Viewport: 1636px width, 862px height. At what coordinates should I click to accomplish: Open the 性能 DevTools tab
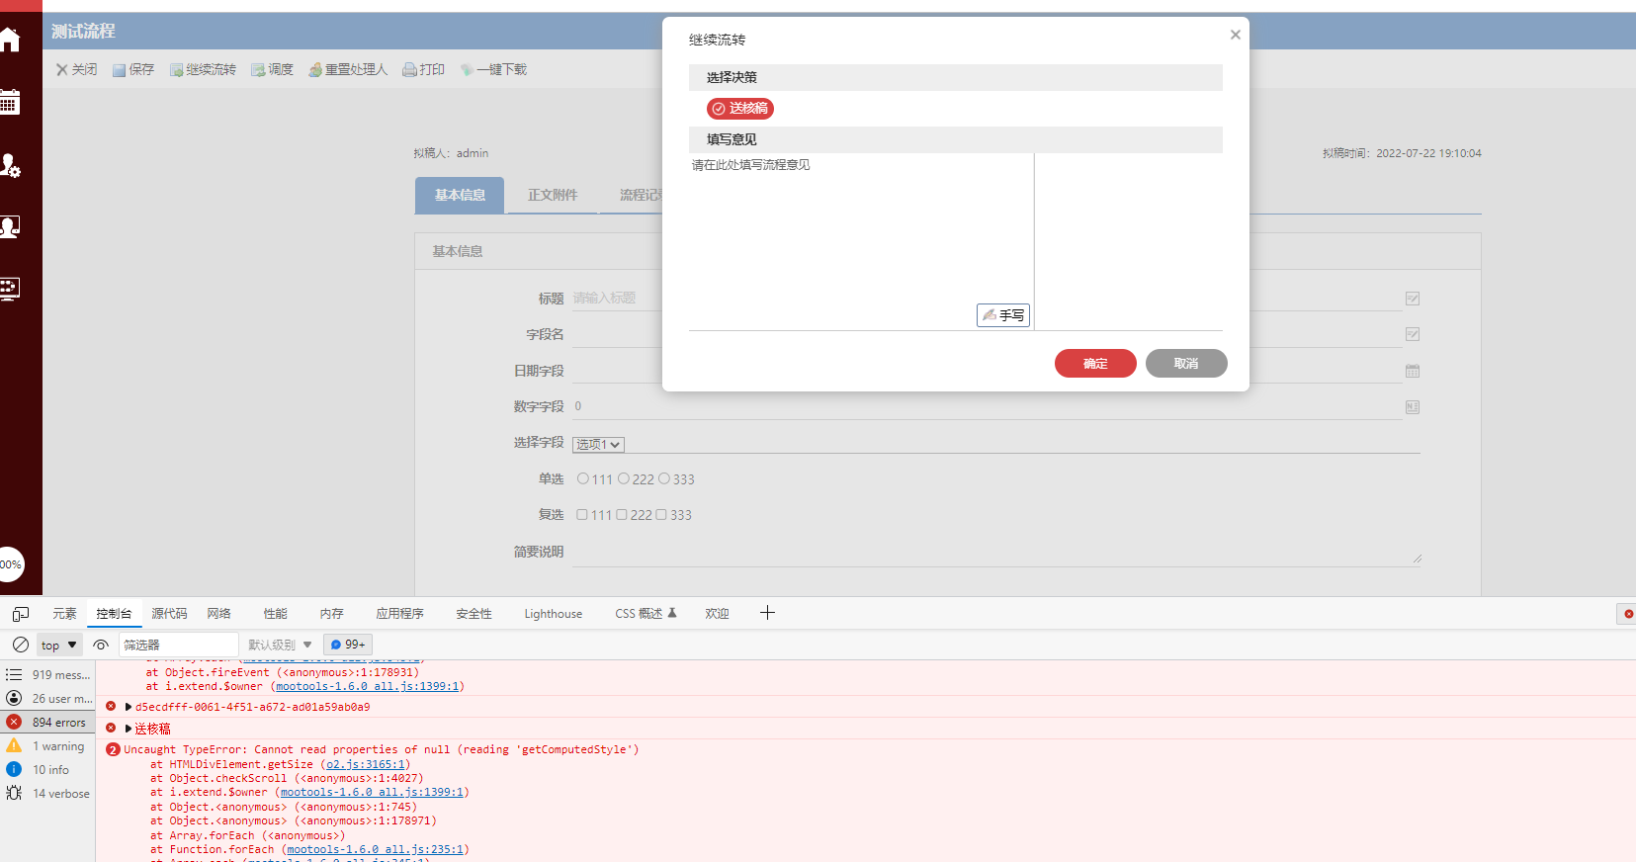[276, 614]
